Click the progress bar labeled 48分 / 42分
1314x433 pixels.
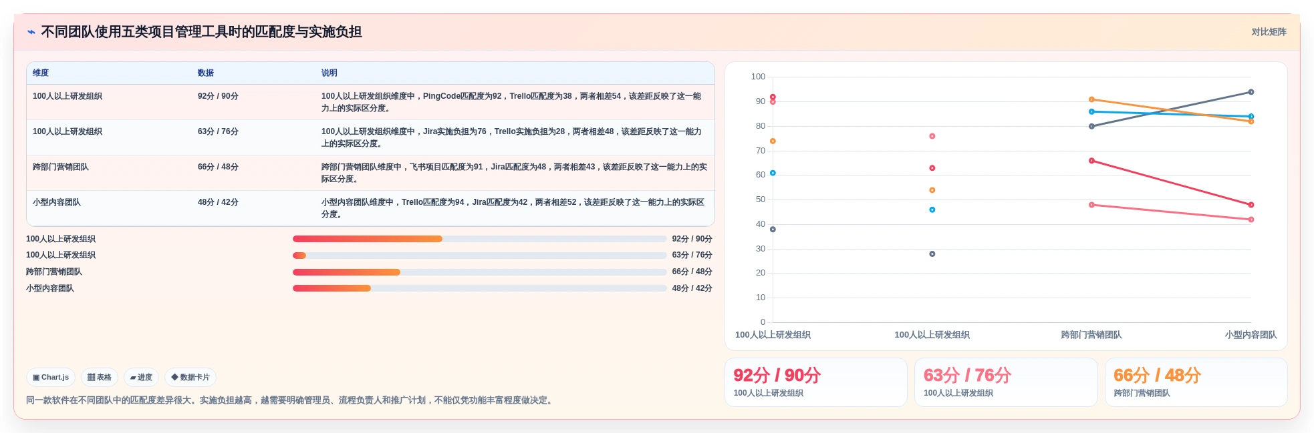[x=479, y=288]
